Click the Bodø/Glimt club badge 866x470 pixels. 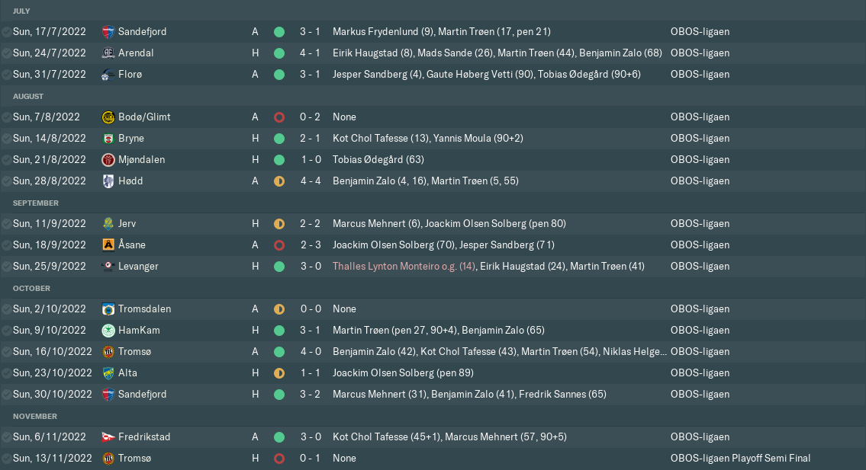(108, 117)
